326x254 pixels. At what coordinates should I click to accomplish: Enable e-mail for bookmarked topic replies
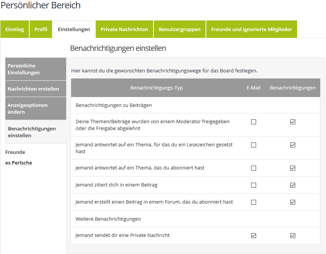click(x=254, y=145)
